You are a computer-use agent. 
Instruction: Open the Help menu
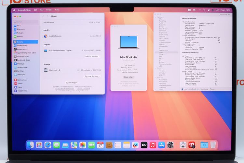57,10
